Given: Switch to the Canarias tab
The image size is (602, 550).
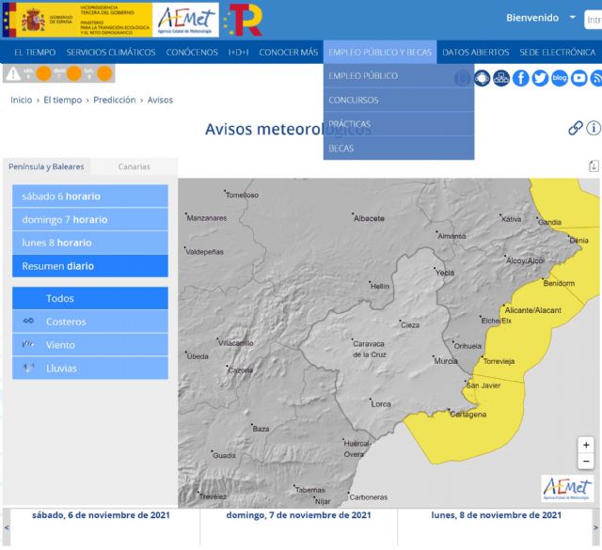Looking at the screenshot, I should tap(134, 166).
